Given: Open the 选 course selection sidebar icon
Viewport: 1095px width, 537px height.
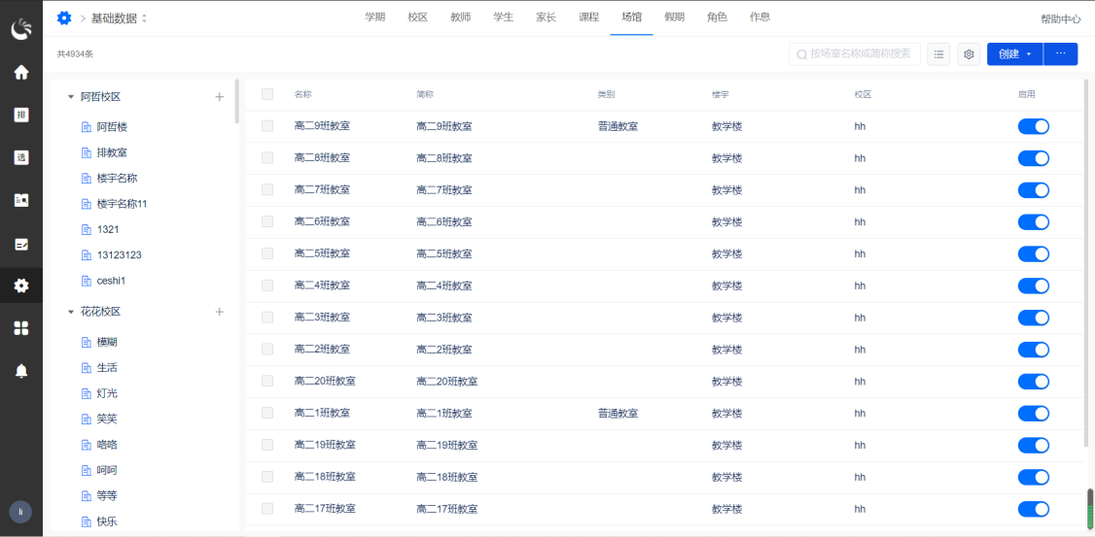Looking at the screenshot, I should pyautogui.click(x=21, y=157).
